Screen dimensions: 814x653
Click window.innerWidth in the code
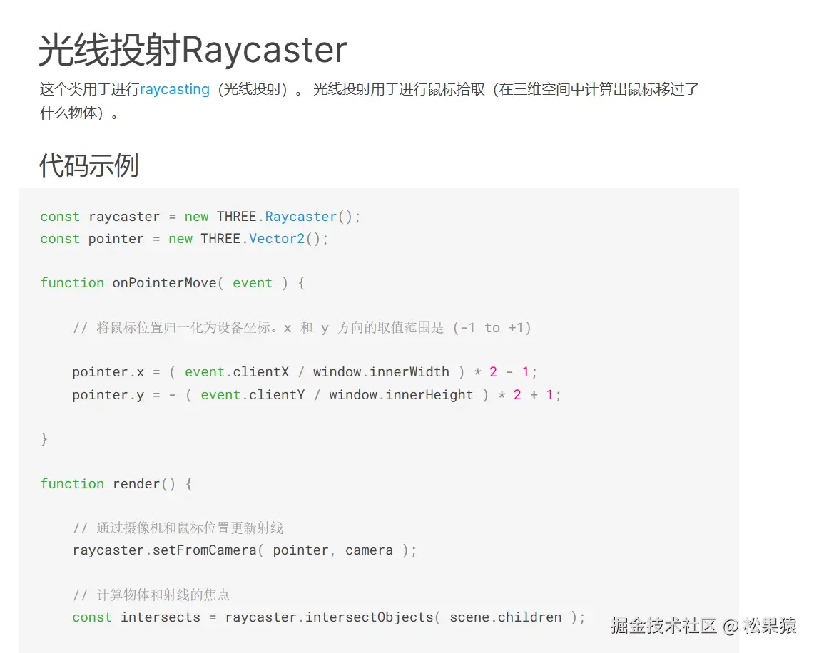coord(381,372)
